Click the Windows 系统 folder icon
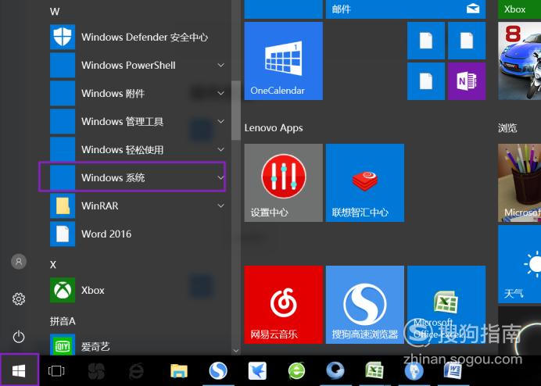The height and width of the screenshot is (386, 541). click(63, 177)
